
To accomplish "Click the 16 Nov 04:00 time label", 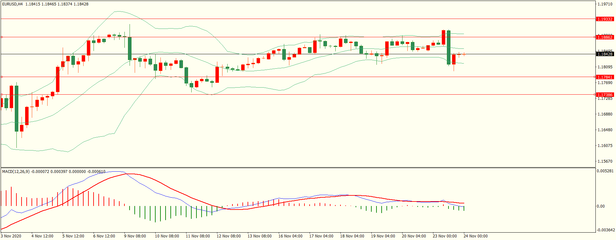I will click(290, 236).
